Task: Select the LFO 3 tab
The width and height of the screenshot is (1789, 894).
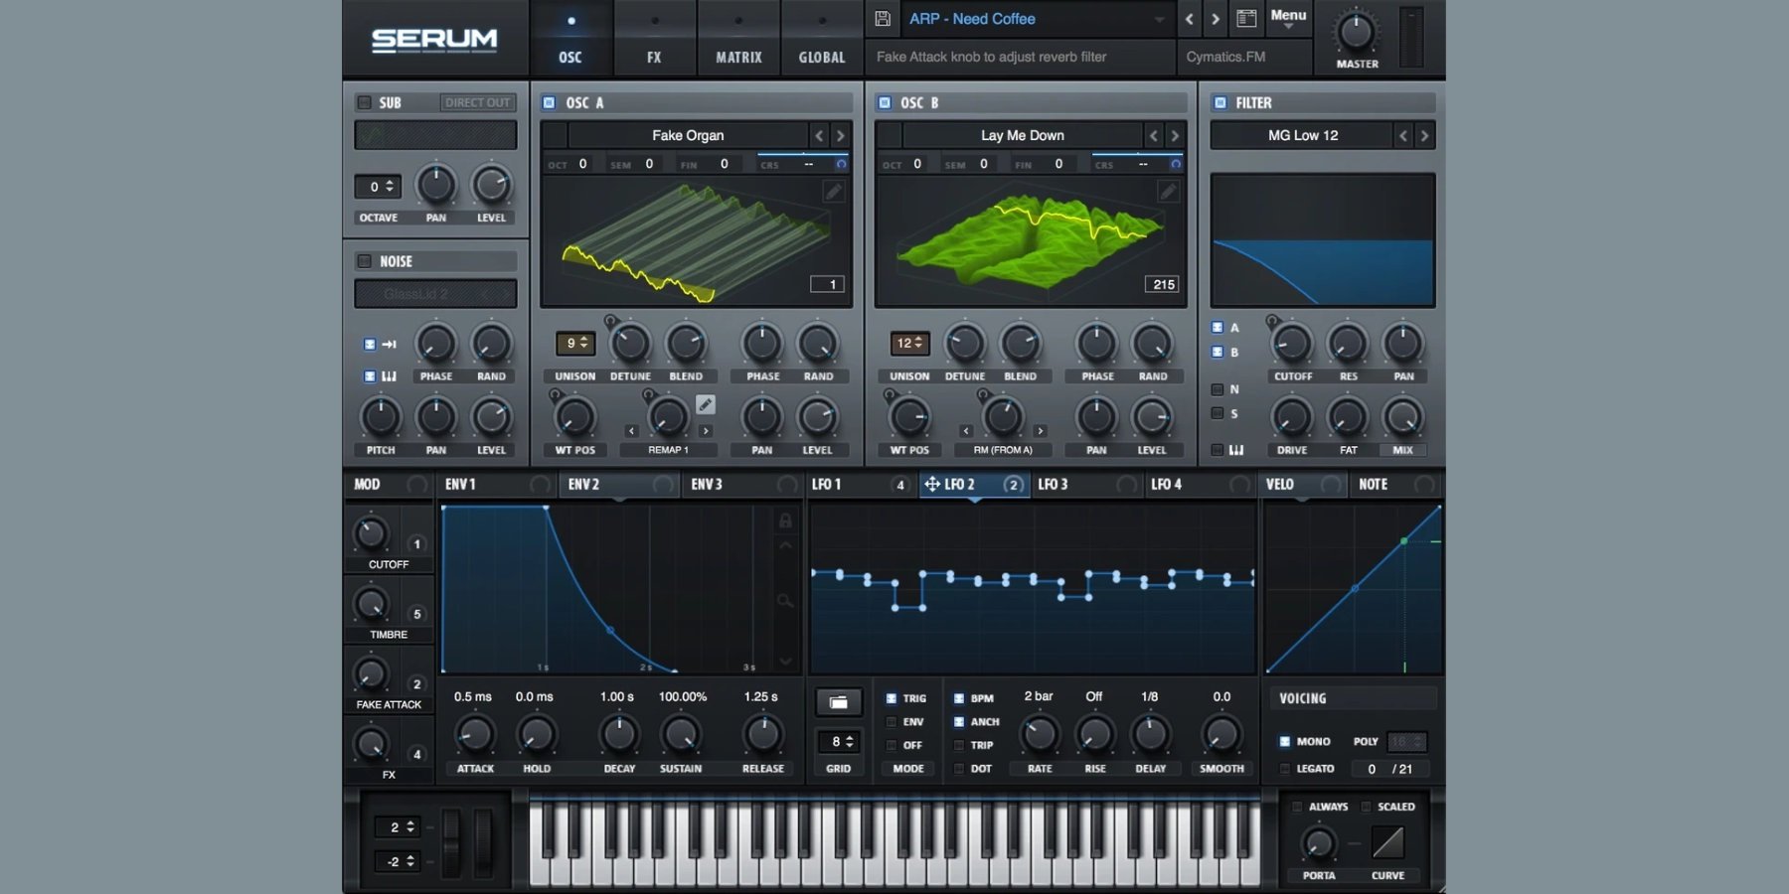Action: coord(1086,484)
